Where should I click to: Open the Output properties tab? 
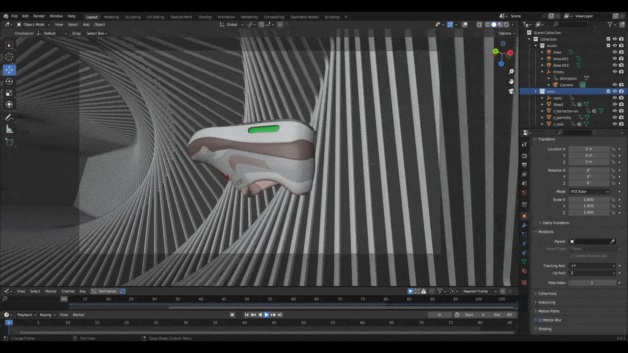coord(524,165)
